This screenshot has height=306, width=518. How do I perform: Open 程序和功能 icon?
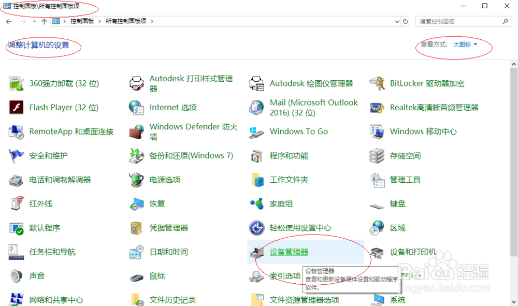pos(257,156)
